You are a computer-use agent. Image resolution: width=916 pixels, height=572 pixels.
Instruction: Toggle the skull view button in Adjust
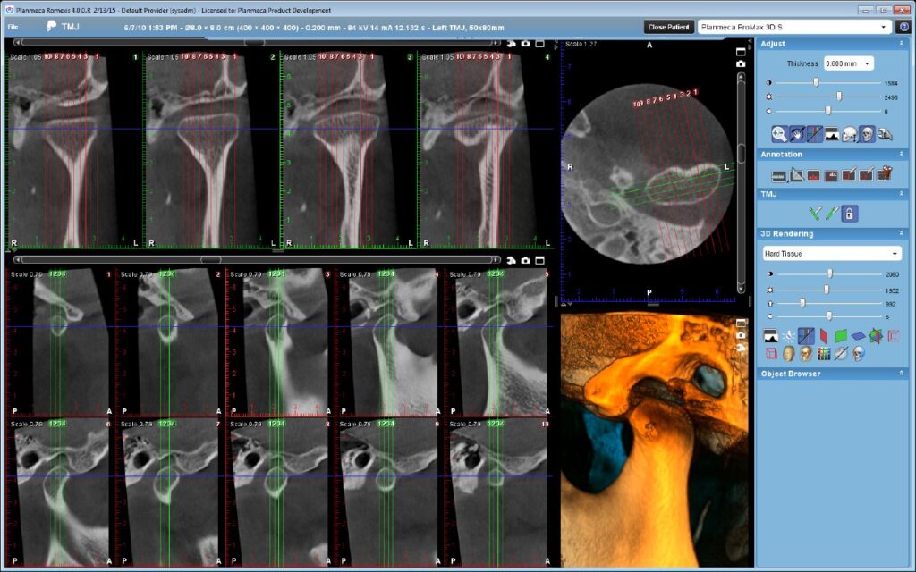point(866,134)
